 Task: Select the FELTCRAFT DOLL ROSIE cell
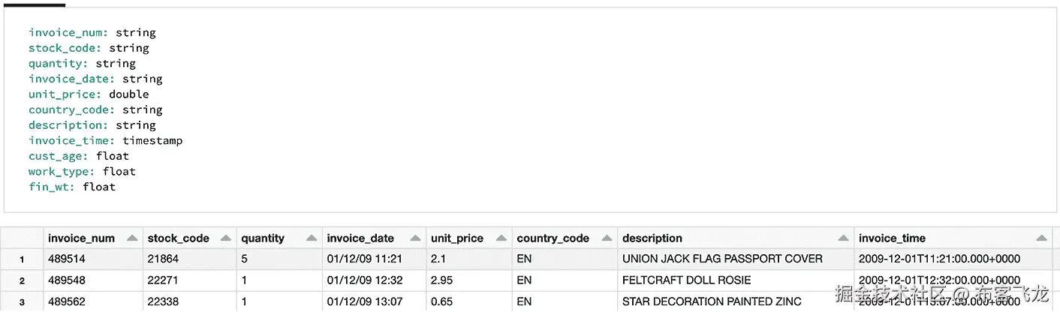pos(686,280)
